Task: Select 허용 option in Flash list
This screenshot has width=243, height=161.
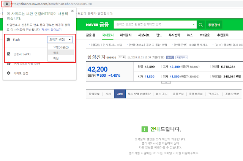Action: click(x=61, y=53)
